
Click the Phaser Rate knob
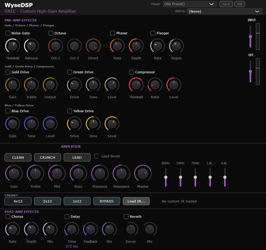click(x=117, y=46)
